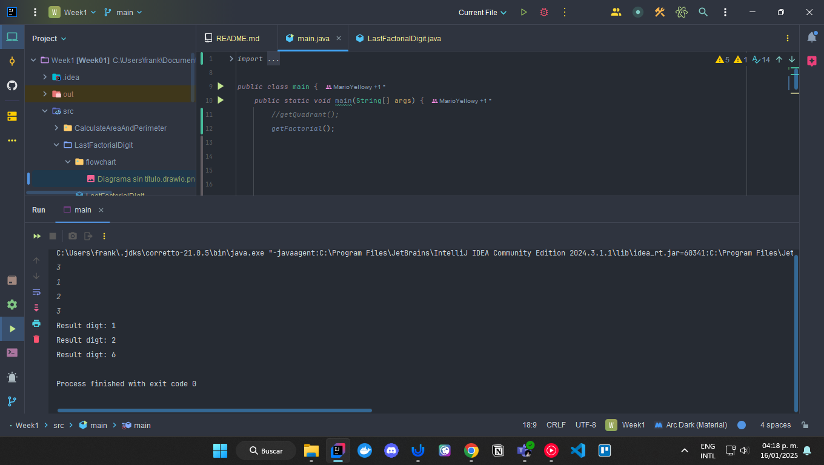Open Current File run configuration dropdown
The image size is (824, 465).
[482, 12]
